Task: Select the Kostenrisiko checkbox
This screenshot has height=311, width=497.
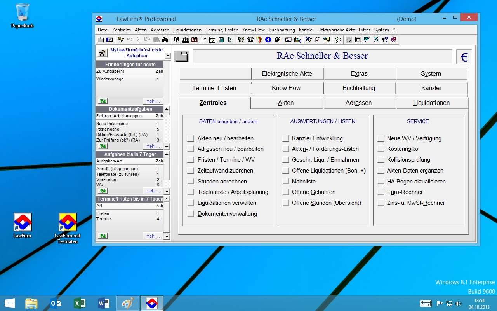Action: [x=381, y=149]
